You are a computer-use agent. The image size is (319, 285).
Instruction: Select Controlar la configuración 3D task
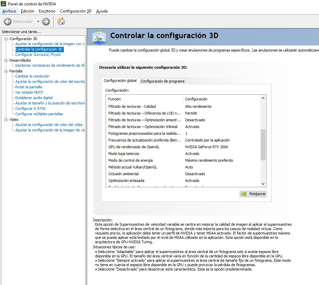[39, 49]
